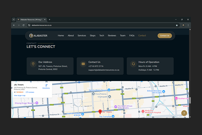The height and width of the screenshot is (135, 202).
Task: Open Chrome three-dot menu
Action: [x=188, y=25]
